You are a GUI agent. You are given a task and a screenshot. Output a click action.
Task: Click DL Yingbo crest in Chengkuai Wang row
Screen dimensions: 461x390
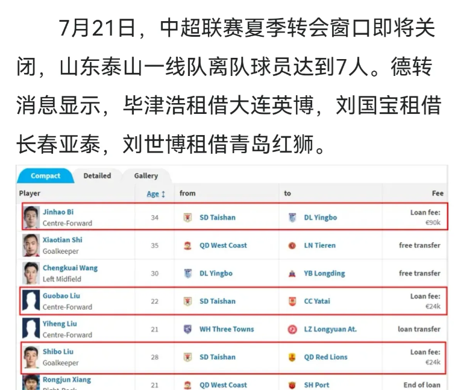coord(187,274)
